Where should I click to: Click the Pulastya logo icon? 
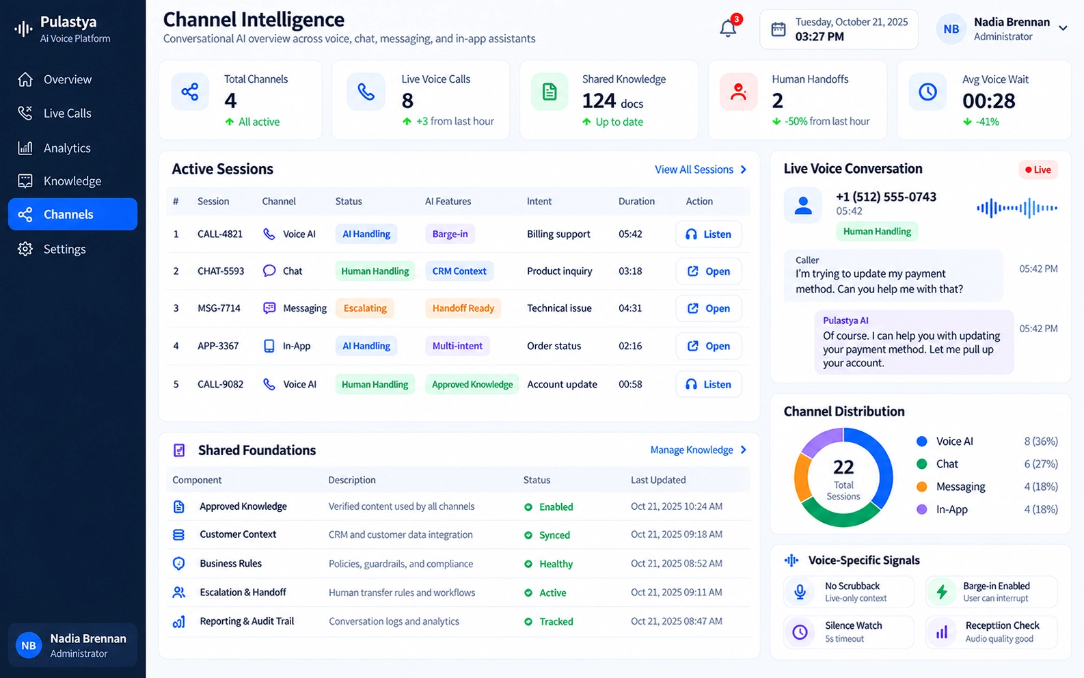(24, 29)
